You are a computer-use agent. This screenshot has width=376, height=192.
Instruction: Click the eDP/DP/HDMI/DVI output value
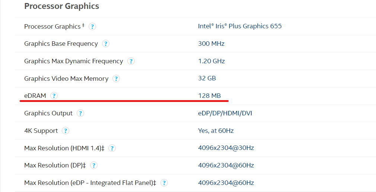pyautogui.click(x=225, y=113)
